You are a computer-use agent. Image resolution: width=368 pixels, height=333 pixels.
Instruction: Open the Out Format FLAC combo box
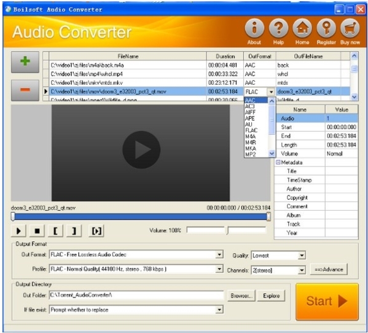point(136,254)
